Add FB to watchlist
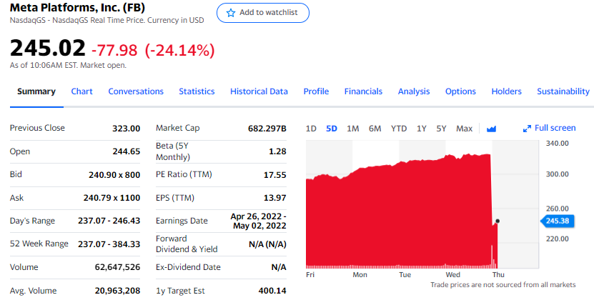 click(263, 13)
